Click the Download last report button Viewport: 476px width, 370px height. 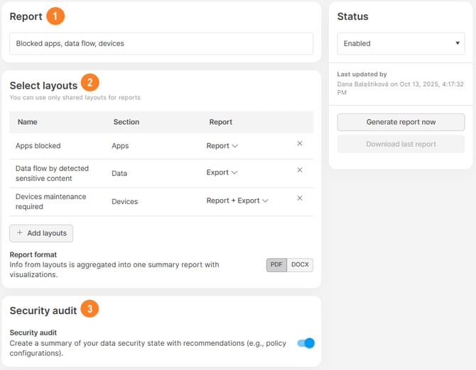[x=401, y=144]
